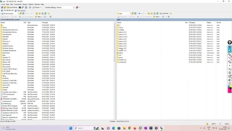Click local panel open directory icon
Viewport: 232px width, 131px height.
21,13
